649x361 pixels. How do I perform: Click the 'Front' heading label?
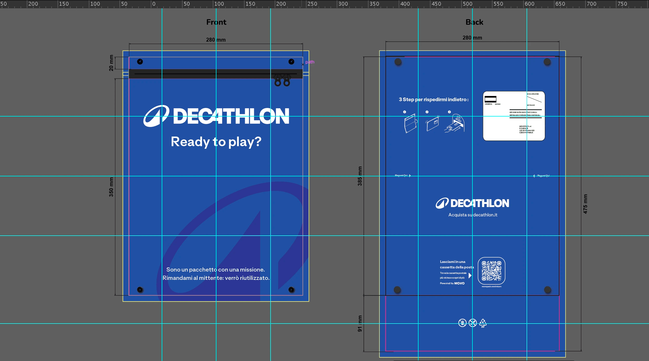click(x=216, y=22)
